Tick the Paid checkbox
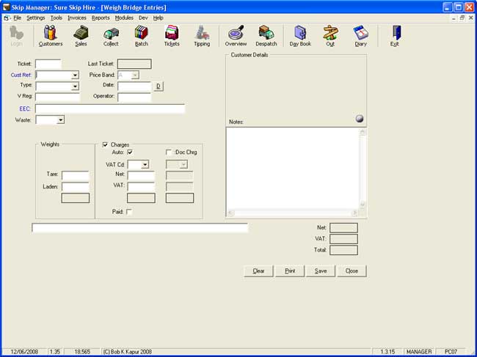The image size is (477, 357). pos(129,211)
